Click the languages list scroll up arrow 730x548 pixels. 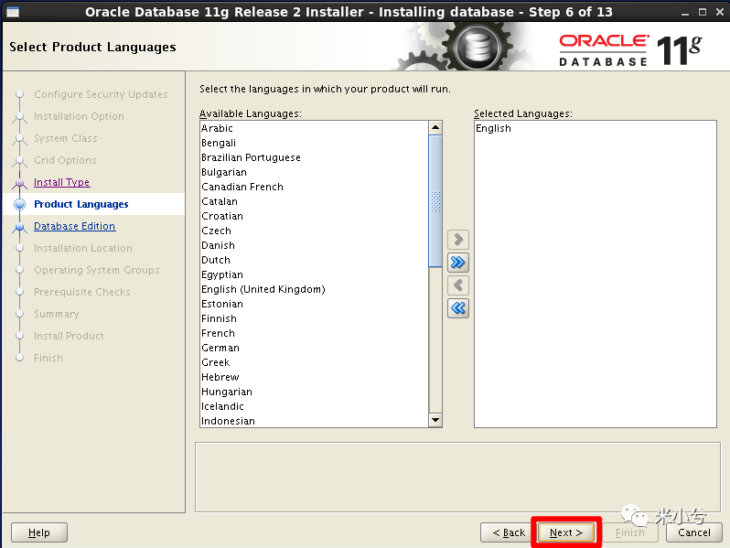[435, 127]
